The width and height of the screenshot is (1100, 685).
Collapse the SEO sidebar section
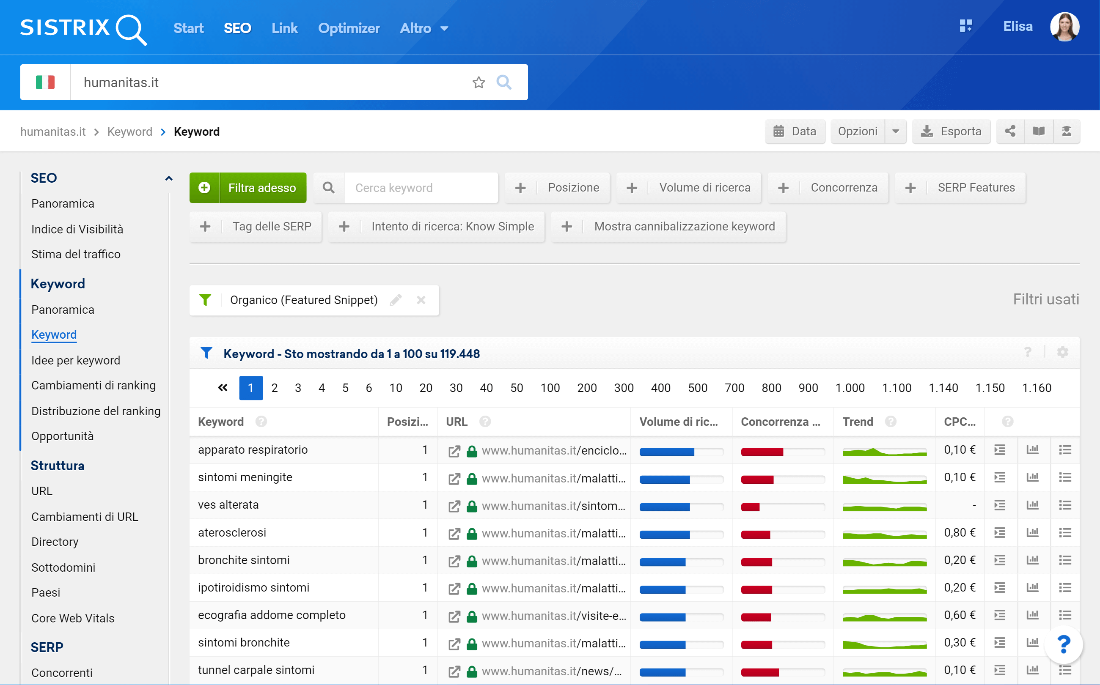pos(169,178)
